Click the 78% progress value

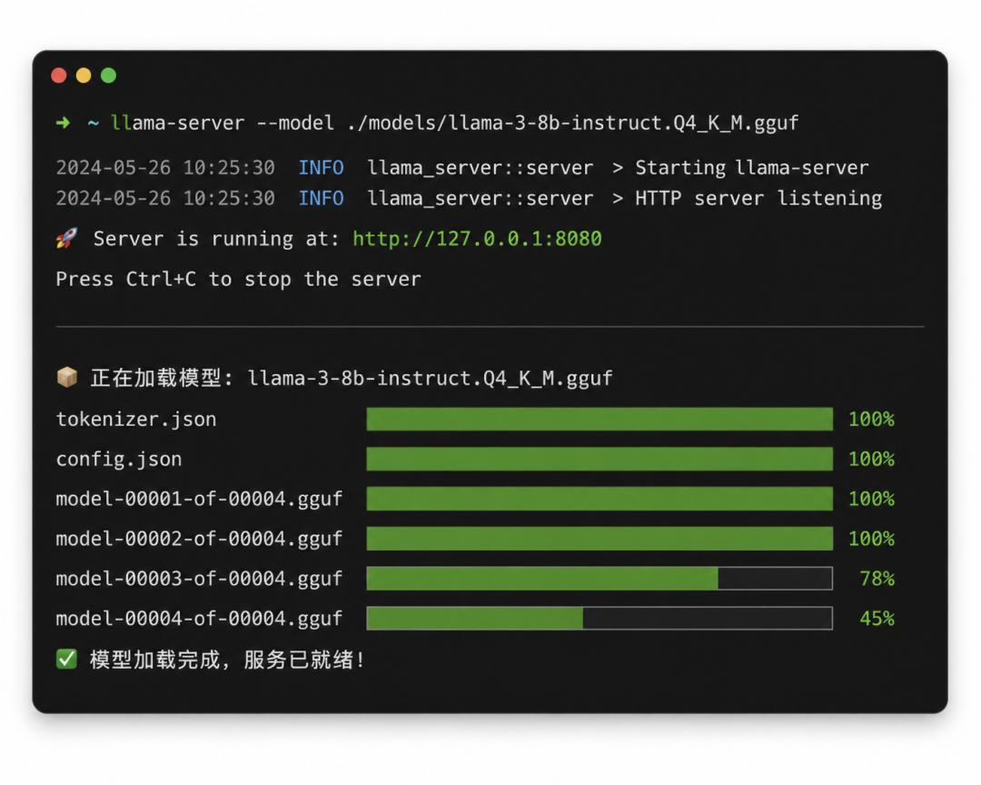[877, 579]
